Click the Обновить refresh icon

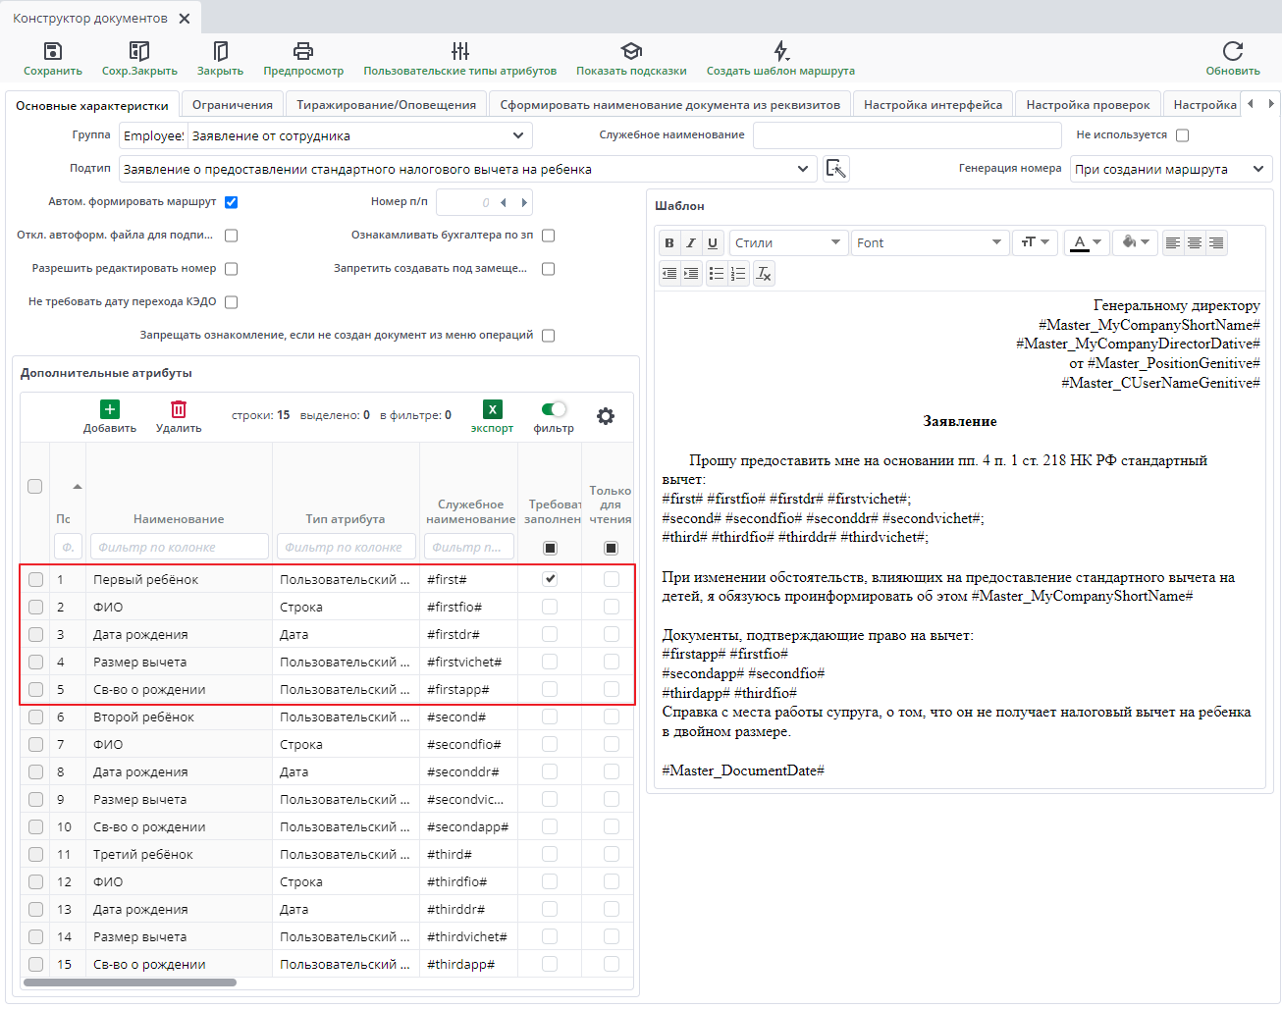tap(1233, 51)
